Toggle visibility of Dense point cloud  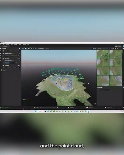20,61
